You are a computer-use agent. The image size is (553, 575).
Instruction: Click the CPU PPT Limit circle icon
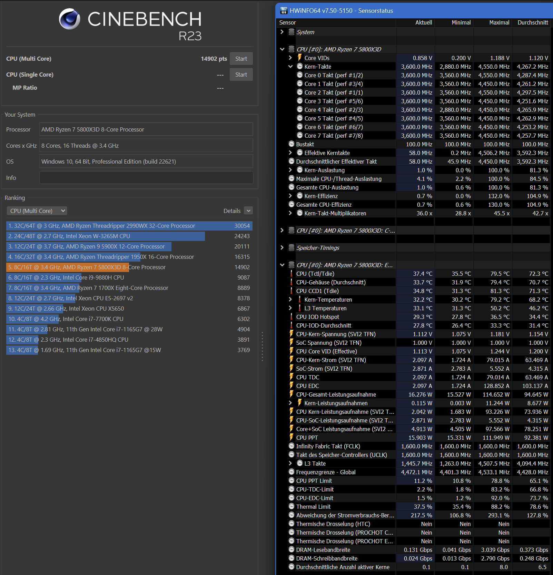[x=292, y=480]
